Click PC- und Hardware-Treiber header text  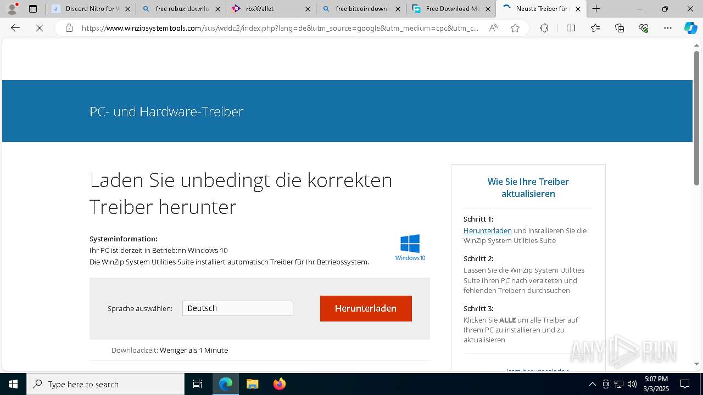166,111
